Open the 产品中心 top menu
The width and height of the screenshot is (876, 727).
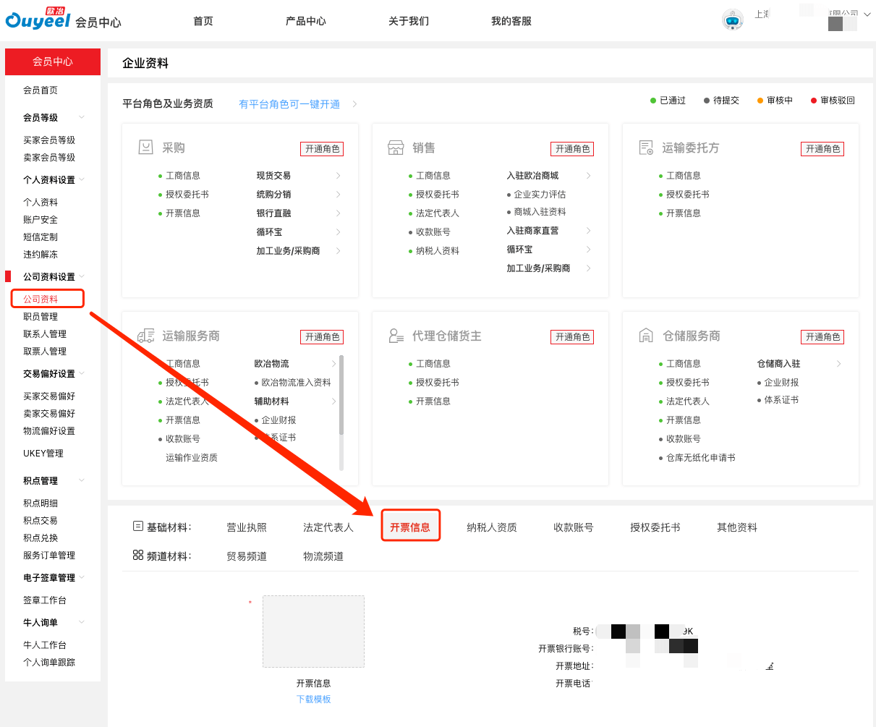pos(305,21)
